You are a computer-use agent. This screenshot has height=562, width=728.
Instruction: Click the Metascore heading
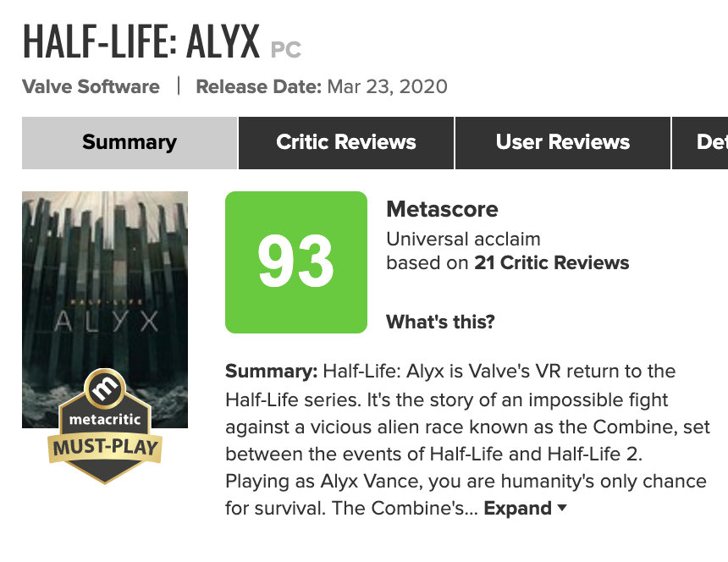442,209
